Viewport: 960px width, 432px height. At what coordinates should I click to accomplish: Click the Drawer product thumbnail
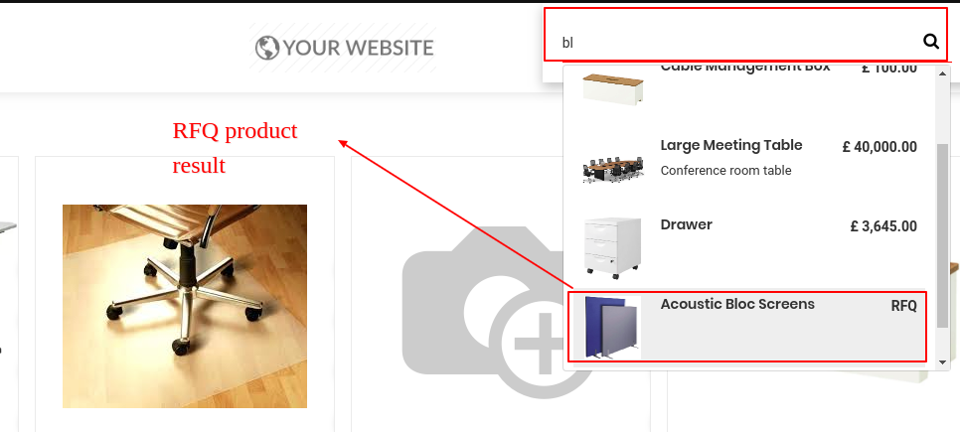tap(612, 248)
